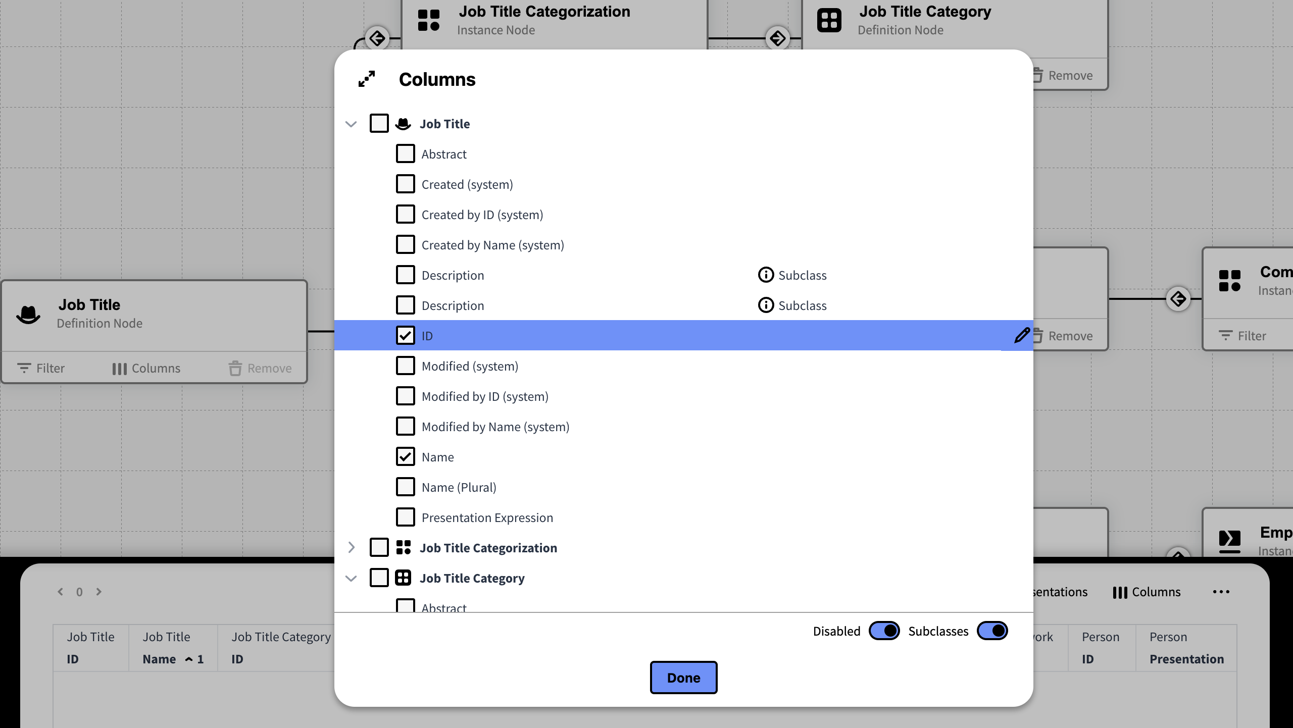Click the Job Title Category icon in list

[x=403, y=578]
